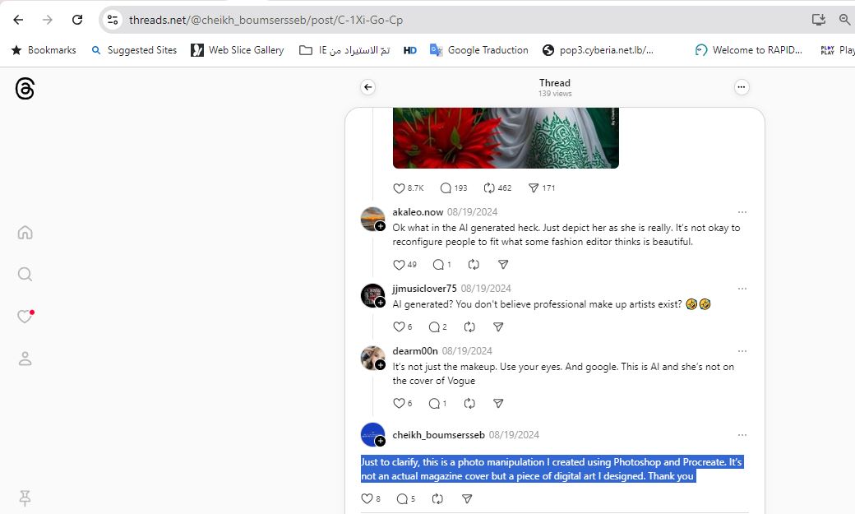Reply to the post with 193 comments
The height and width of the screenshot is (514, 855).
[x=446, y=188]
